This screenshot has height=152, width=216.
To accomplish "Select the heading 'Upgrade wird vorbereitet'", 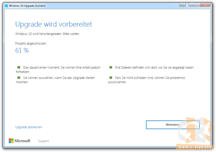I will tap(54, 24).
